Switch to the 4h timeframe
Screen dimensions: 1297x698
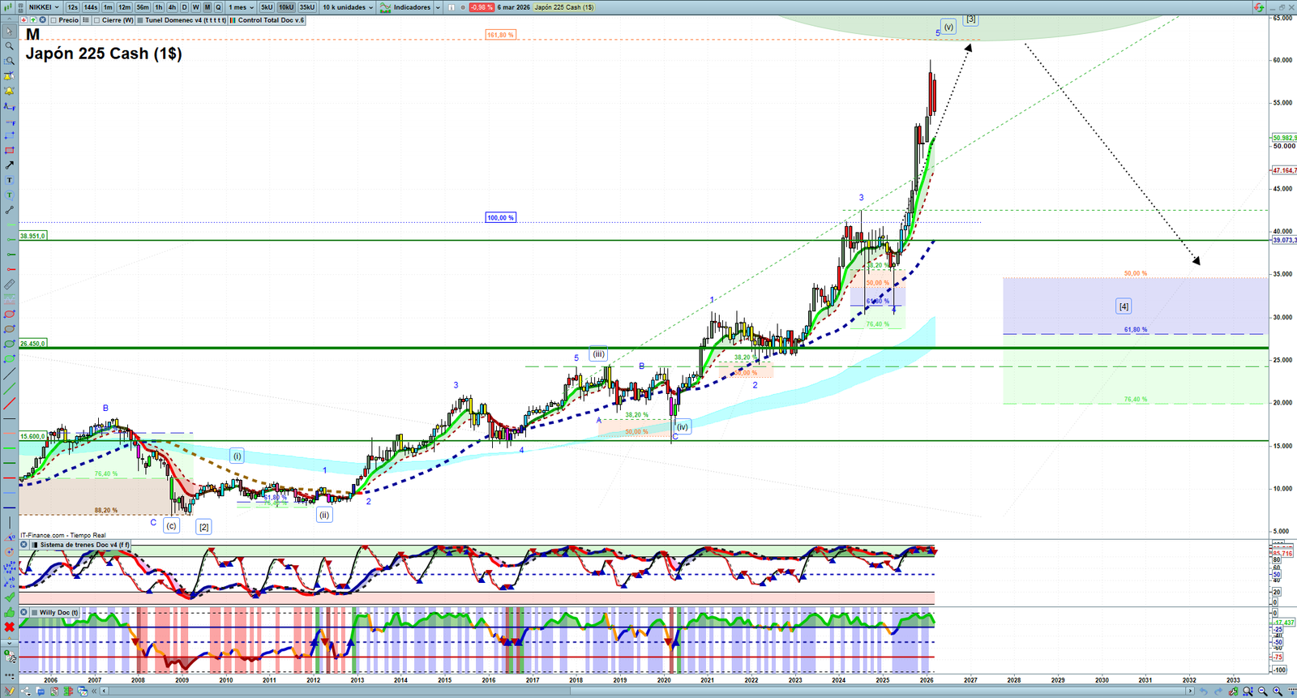172,7
